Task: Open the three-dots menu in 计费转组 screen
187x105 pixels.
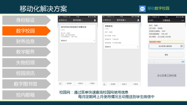Action: (183, 20)
